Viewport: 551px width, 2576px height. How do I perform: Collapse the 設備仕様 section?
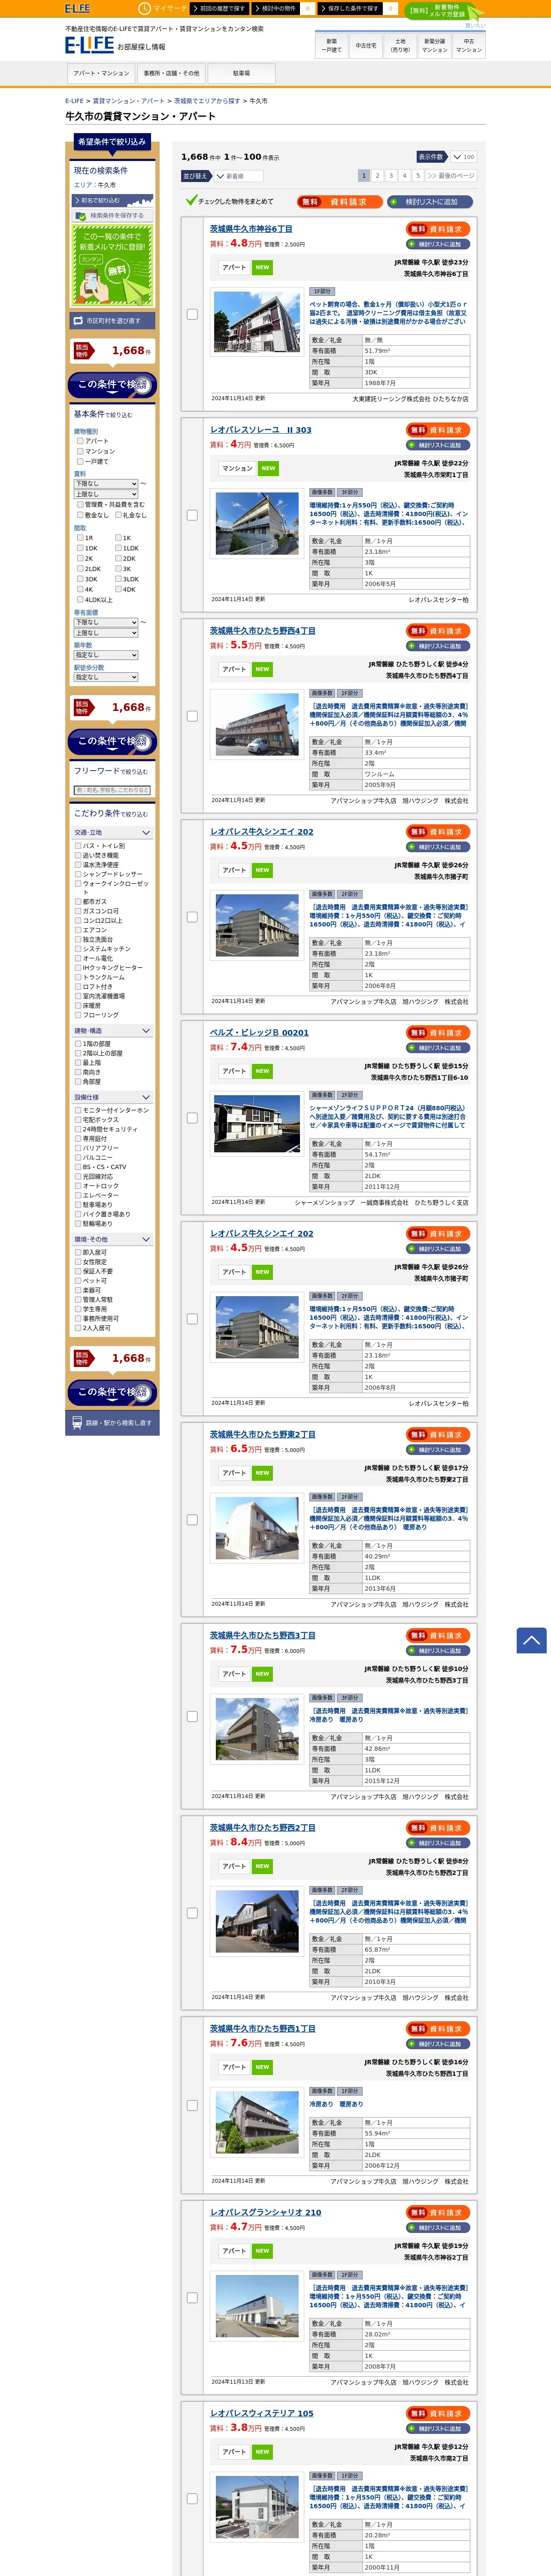112,1097
